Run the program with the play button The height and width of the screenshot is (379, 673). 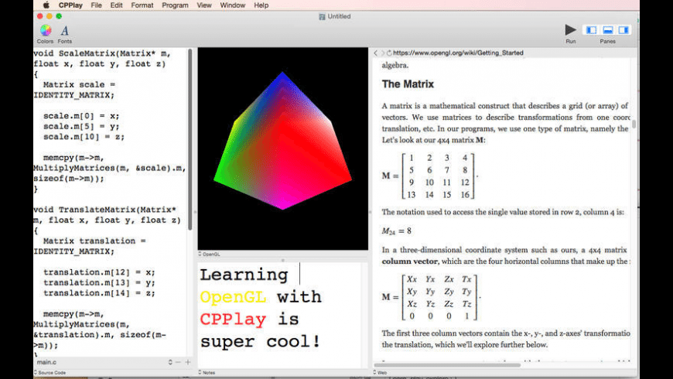coord(571,30)
